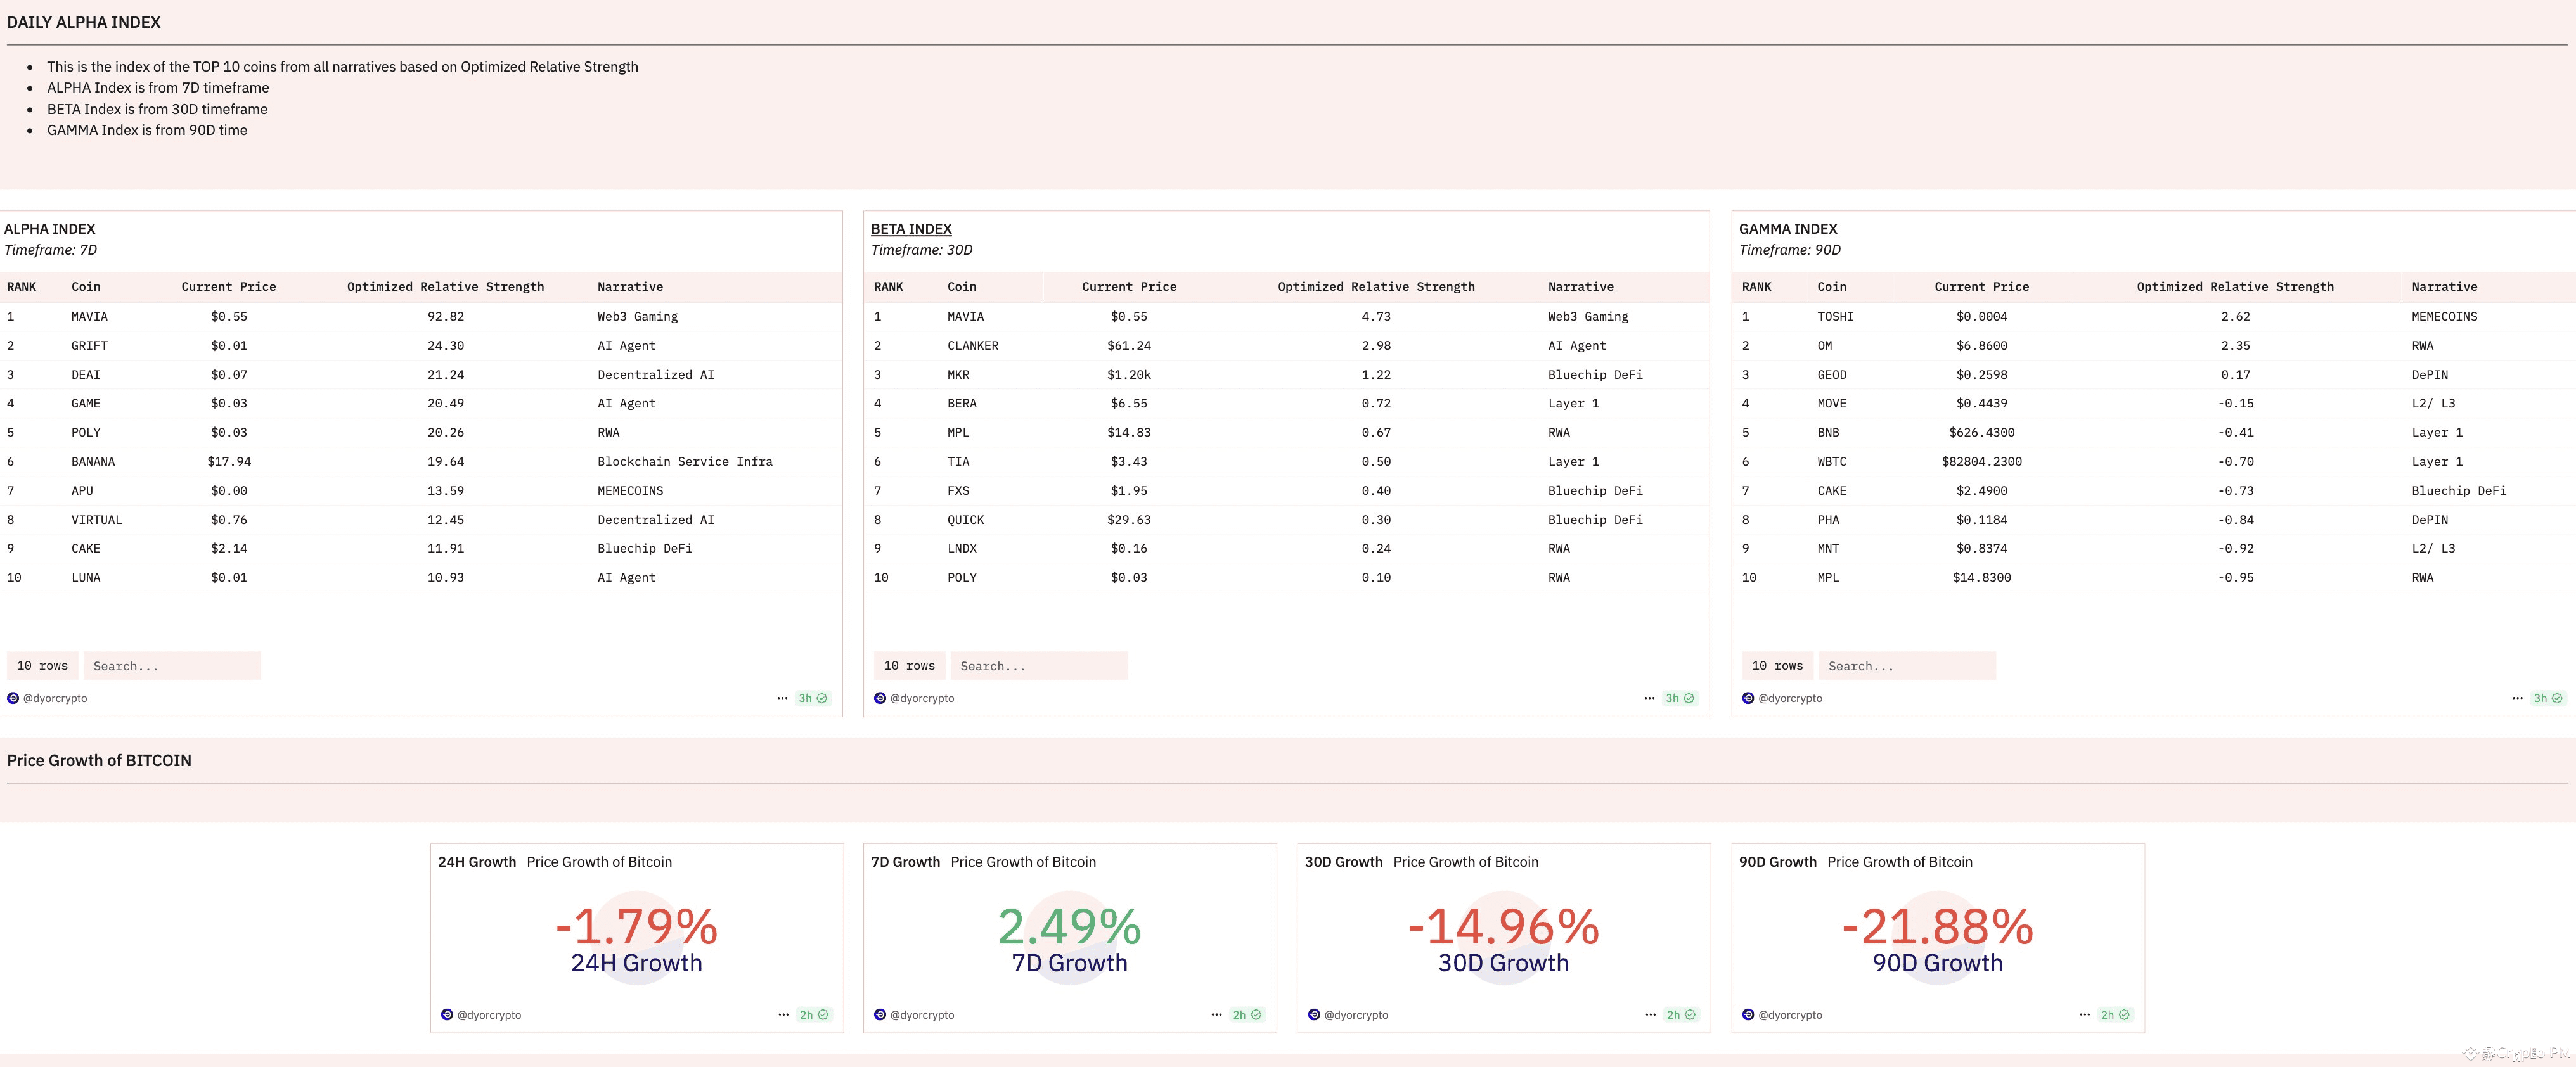Select the WBTC cell in GAMMA INDEX
The image size is (2576, 1067).
(1832, 462)
